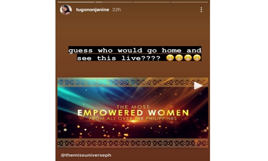Tap the first grinning emoji

tap(170, 58)
